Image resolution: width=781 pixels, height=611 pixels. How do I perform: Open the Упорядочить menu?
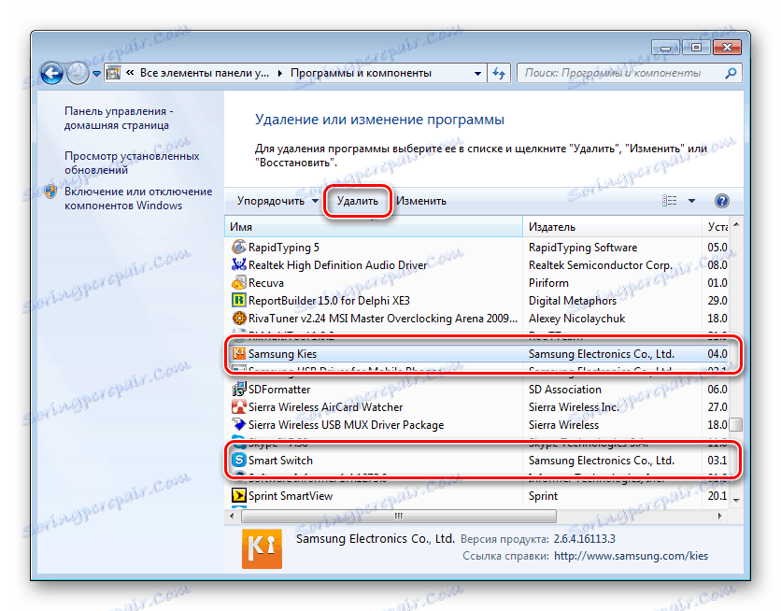coord(277,201)
